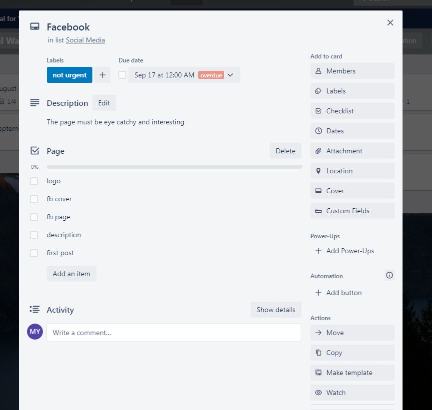Mark the due date as complete
Image resolution: width=432 pixels, height=410 pixels.
[122, 75]
